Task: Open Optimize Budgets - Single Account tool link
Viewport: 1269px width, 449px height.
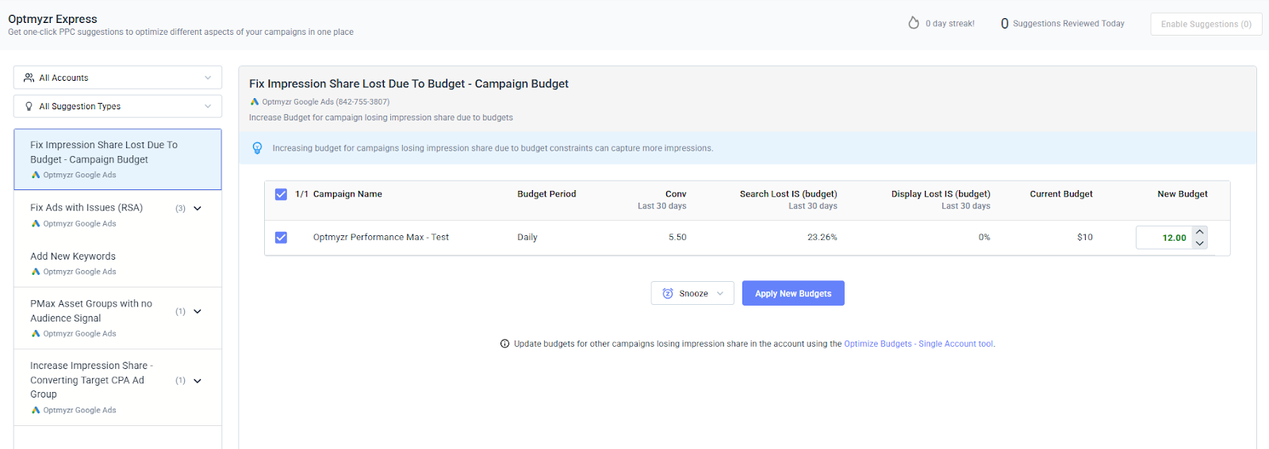Action: tap(918, 344)
